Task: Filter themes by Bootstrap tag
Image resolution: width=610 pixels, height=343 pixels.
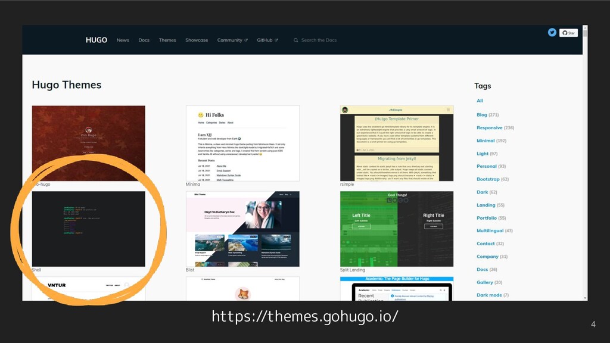Action: 493,179
